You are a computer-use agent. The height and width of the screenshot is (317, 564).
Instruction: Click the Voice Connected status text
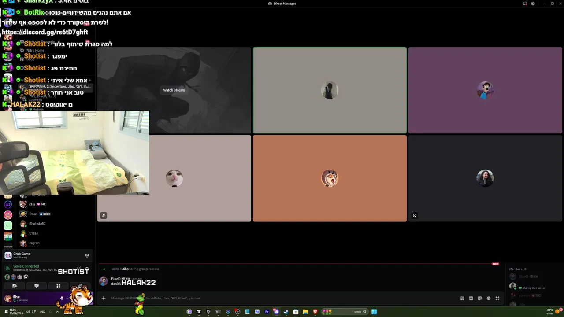pyautogui.click(x=26, y=266)
